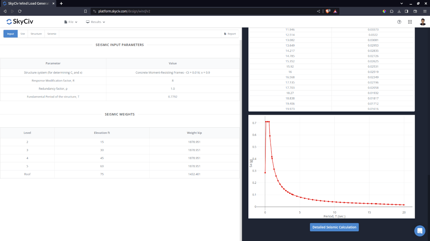Click the user profile avatar
The height and width of the screenshot is (241, 430).
click(423, 21)
